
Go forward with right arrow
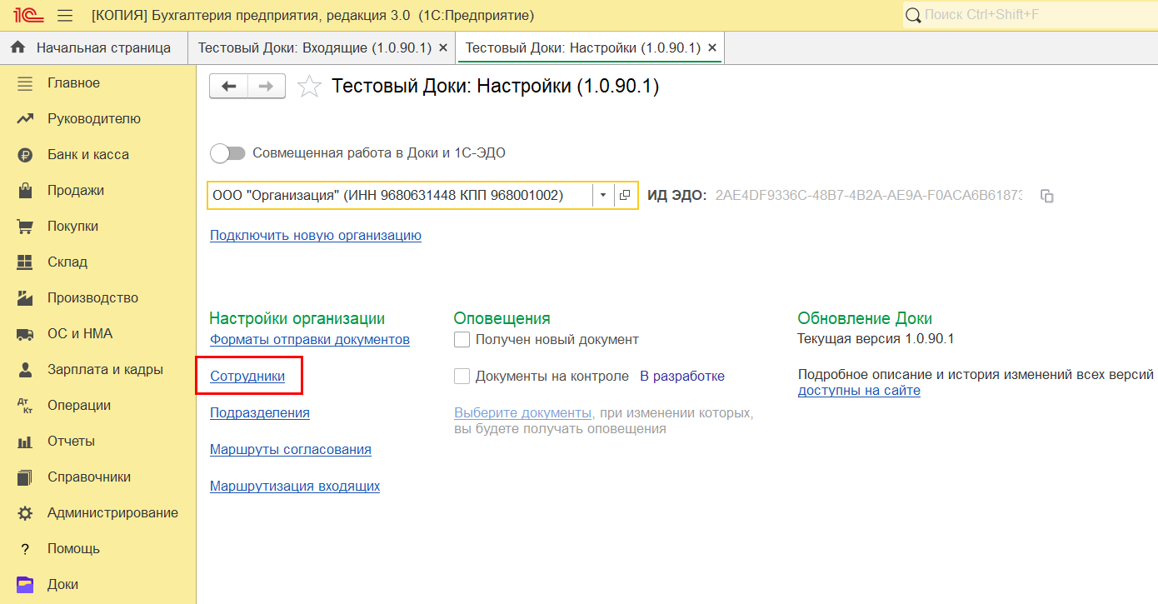pyautogui.click(x=267, y=87)
